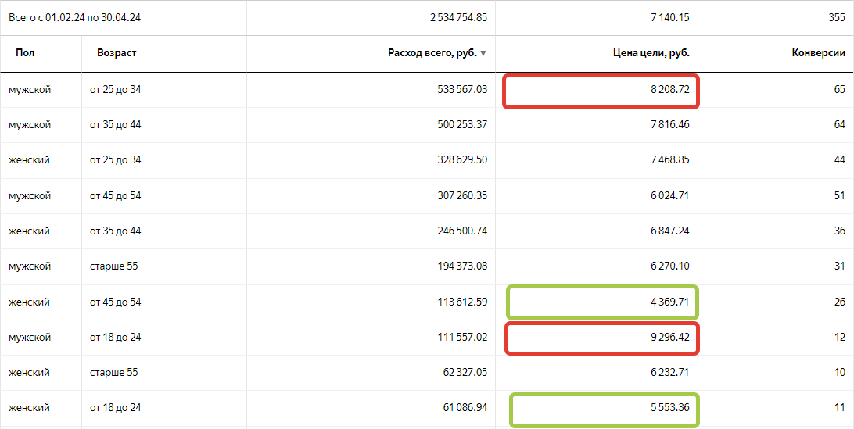Viewport: 854px width, 429px height.
Task: Sort by the Пол column header
Action: (x=25, y=53)
